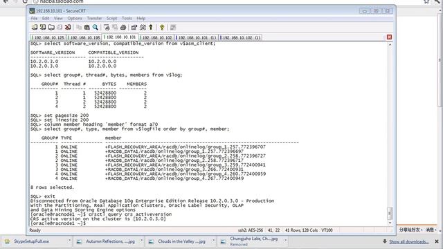Expand options arrow for SkypeSetupFull.exe download
The height and width of the screenshot is (249, 443).
point(69,241)
